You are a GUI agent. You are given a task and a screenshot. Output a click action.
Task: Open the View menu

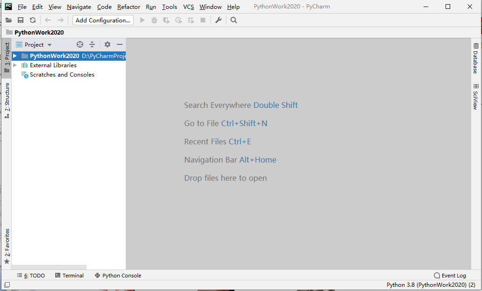click(x=55, y=7)
